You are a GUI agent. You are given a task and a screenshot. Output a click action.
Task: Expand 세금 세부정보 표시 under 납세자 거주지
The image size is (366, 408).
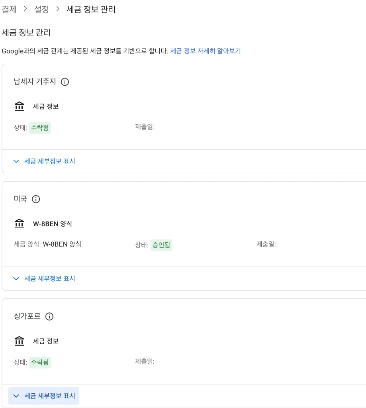pyautogui.click(x=44, y=161)
